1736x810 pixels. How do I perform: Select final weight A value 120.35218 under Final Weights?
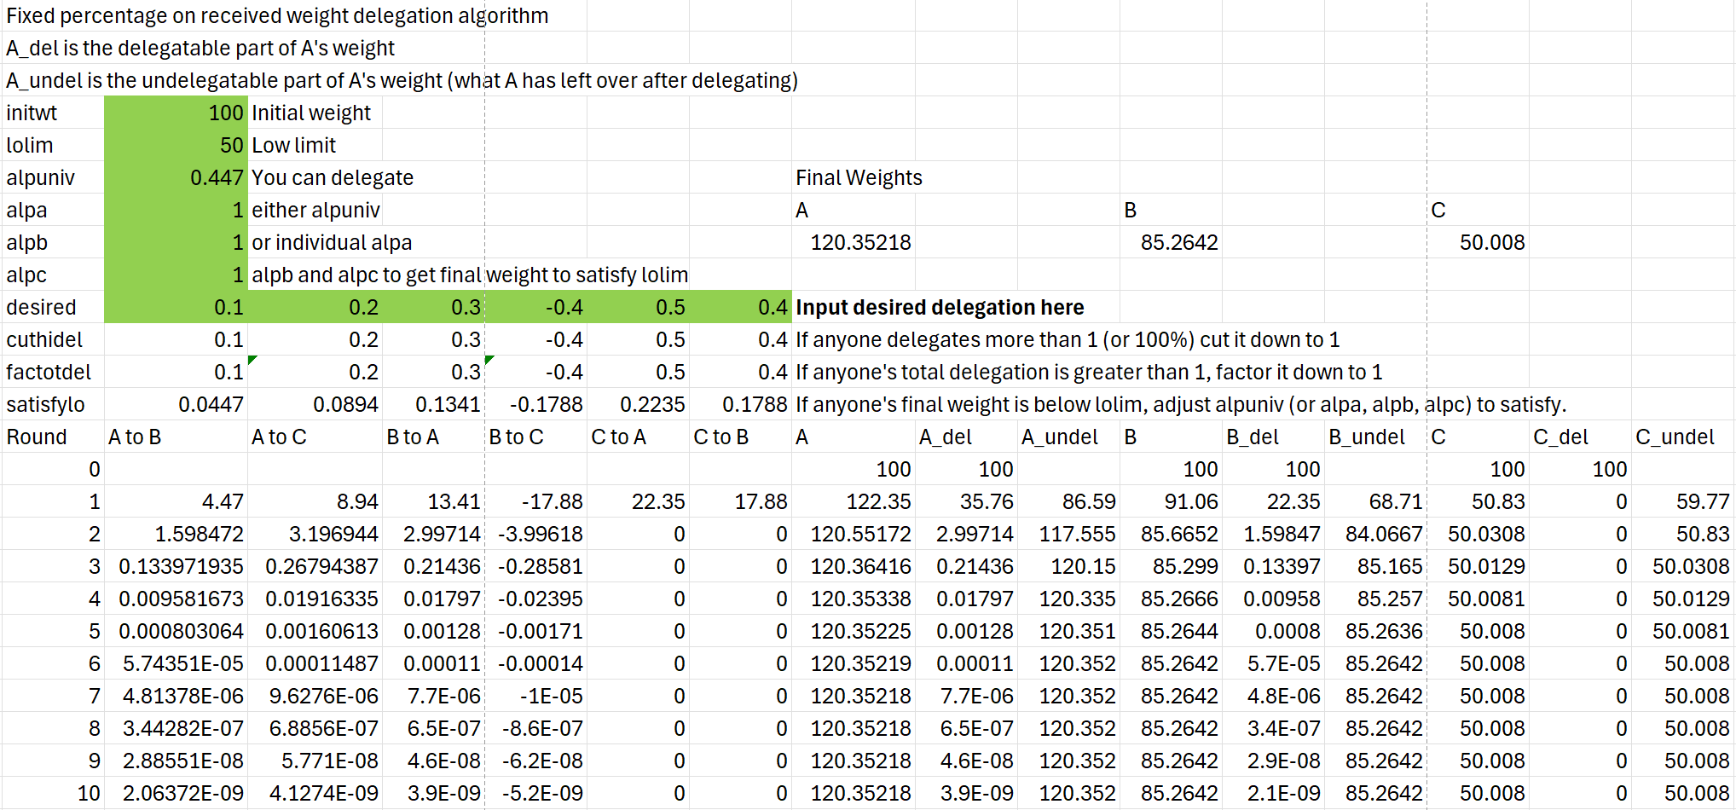click(854, 242)
